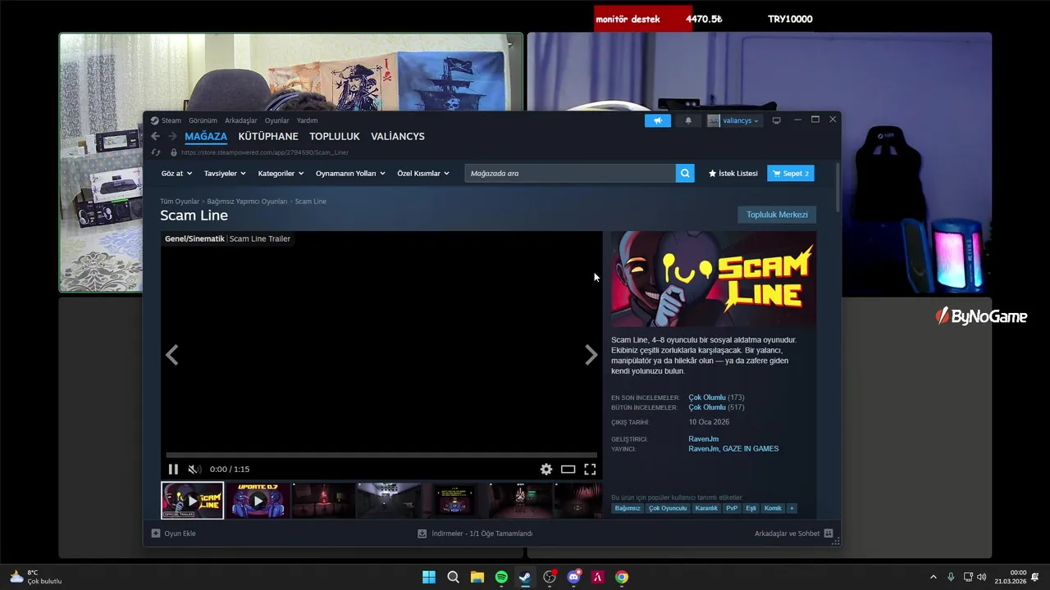The image size is (1050, 590).
Task: Focus the Mağazada ara search field
Action: click(x=570, y=173)
